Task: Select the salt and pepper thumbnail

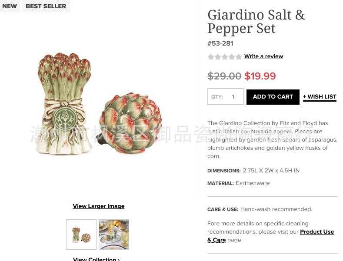Action: pyautogui.click(x=81, y=235)
